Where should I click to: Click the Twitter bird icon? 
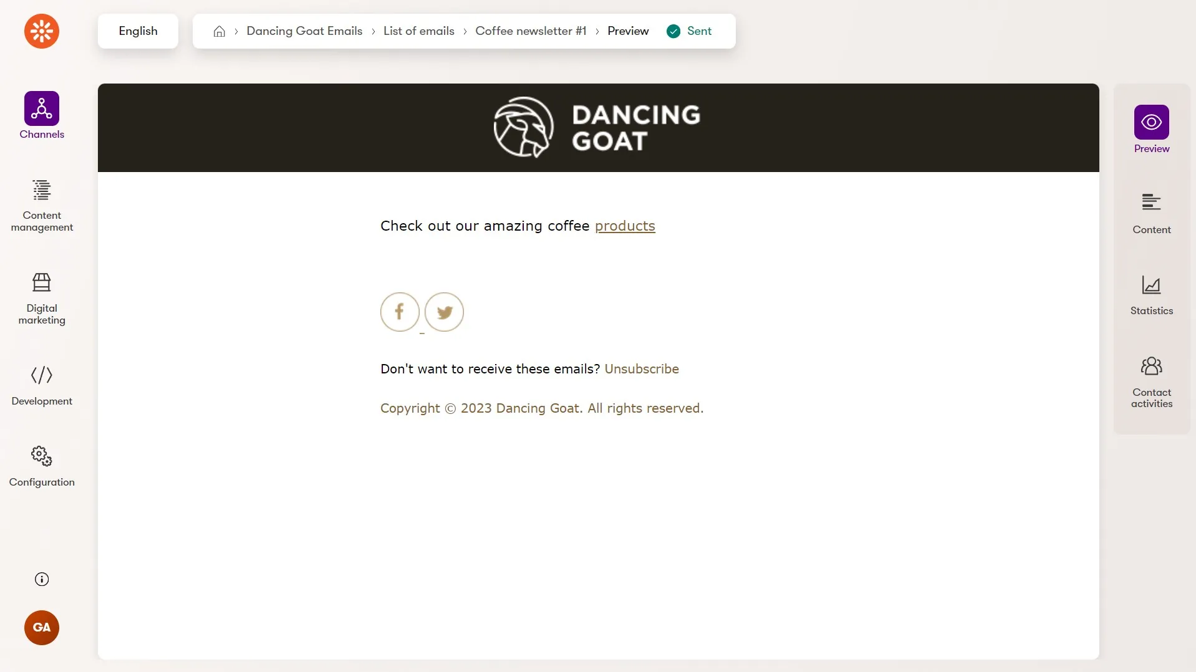pyautogui.click(x=444, y=312)
